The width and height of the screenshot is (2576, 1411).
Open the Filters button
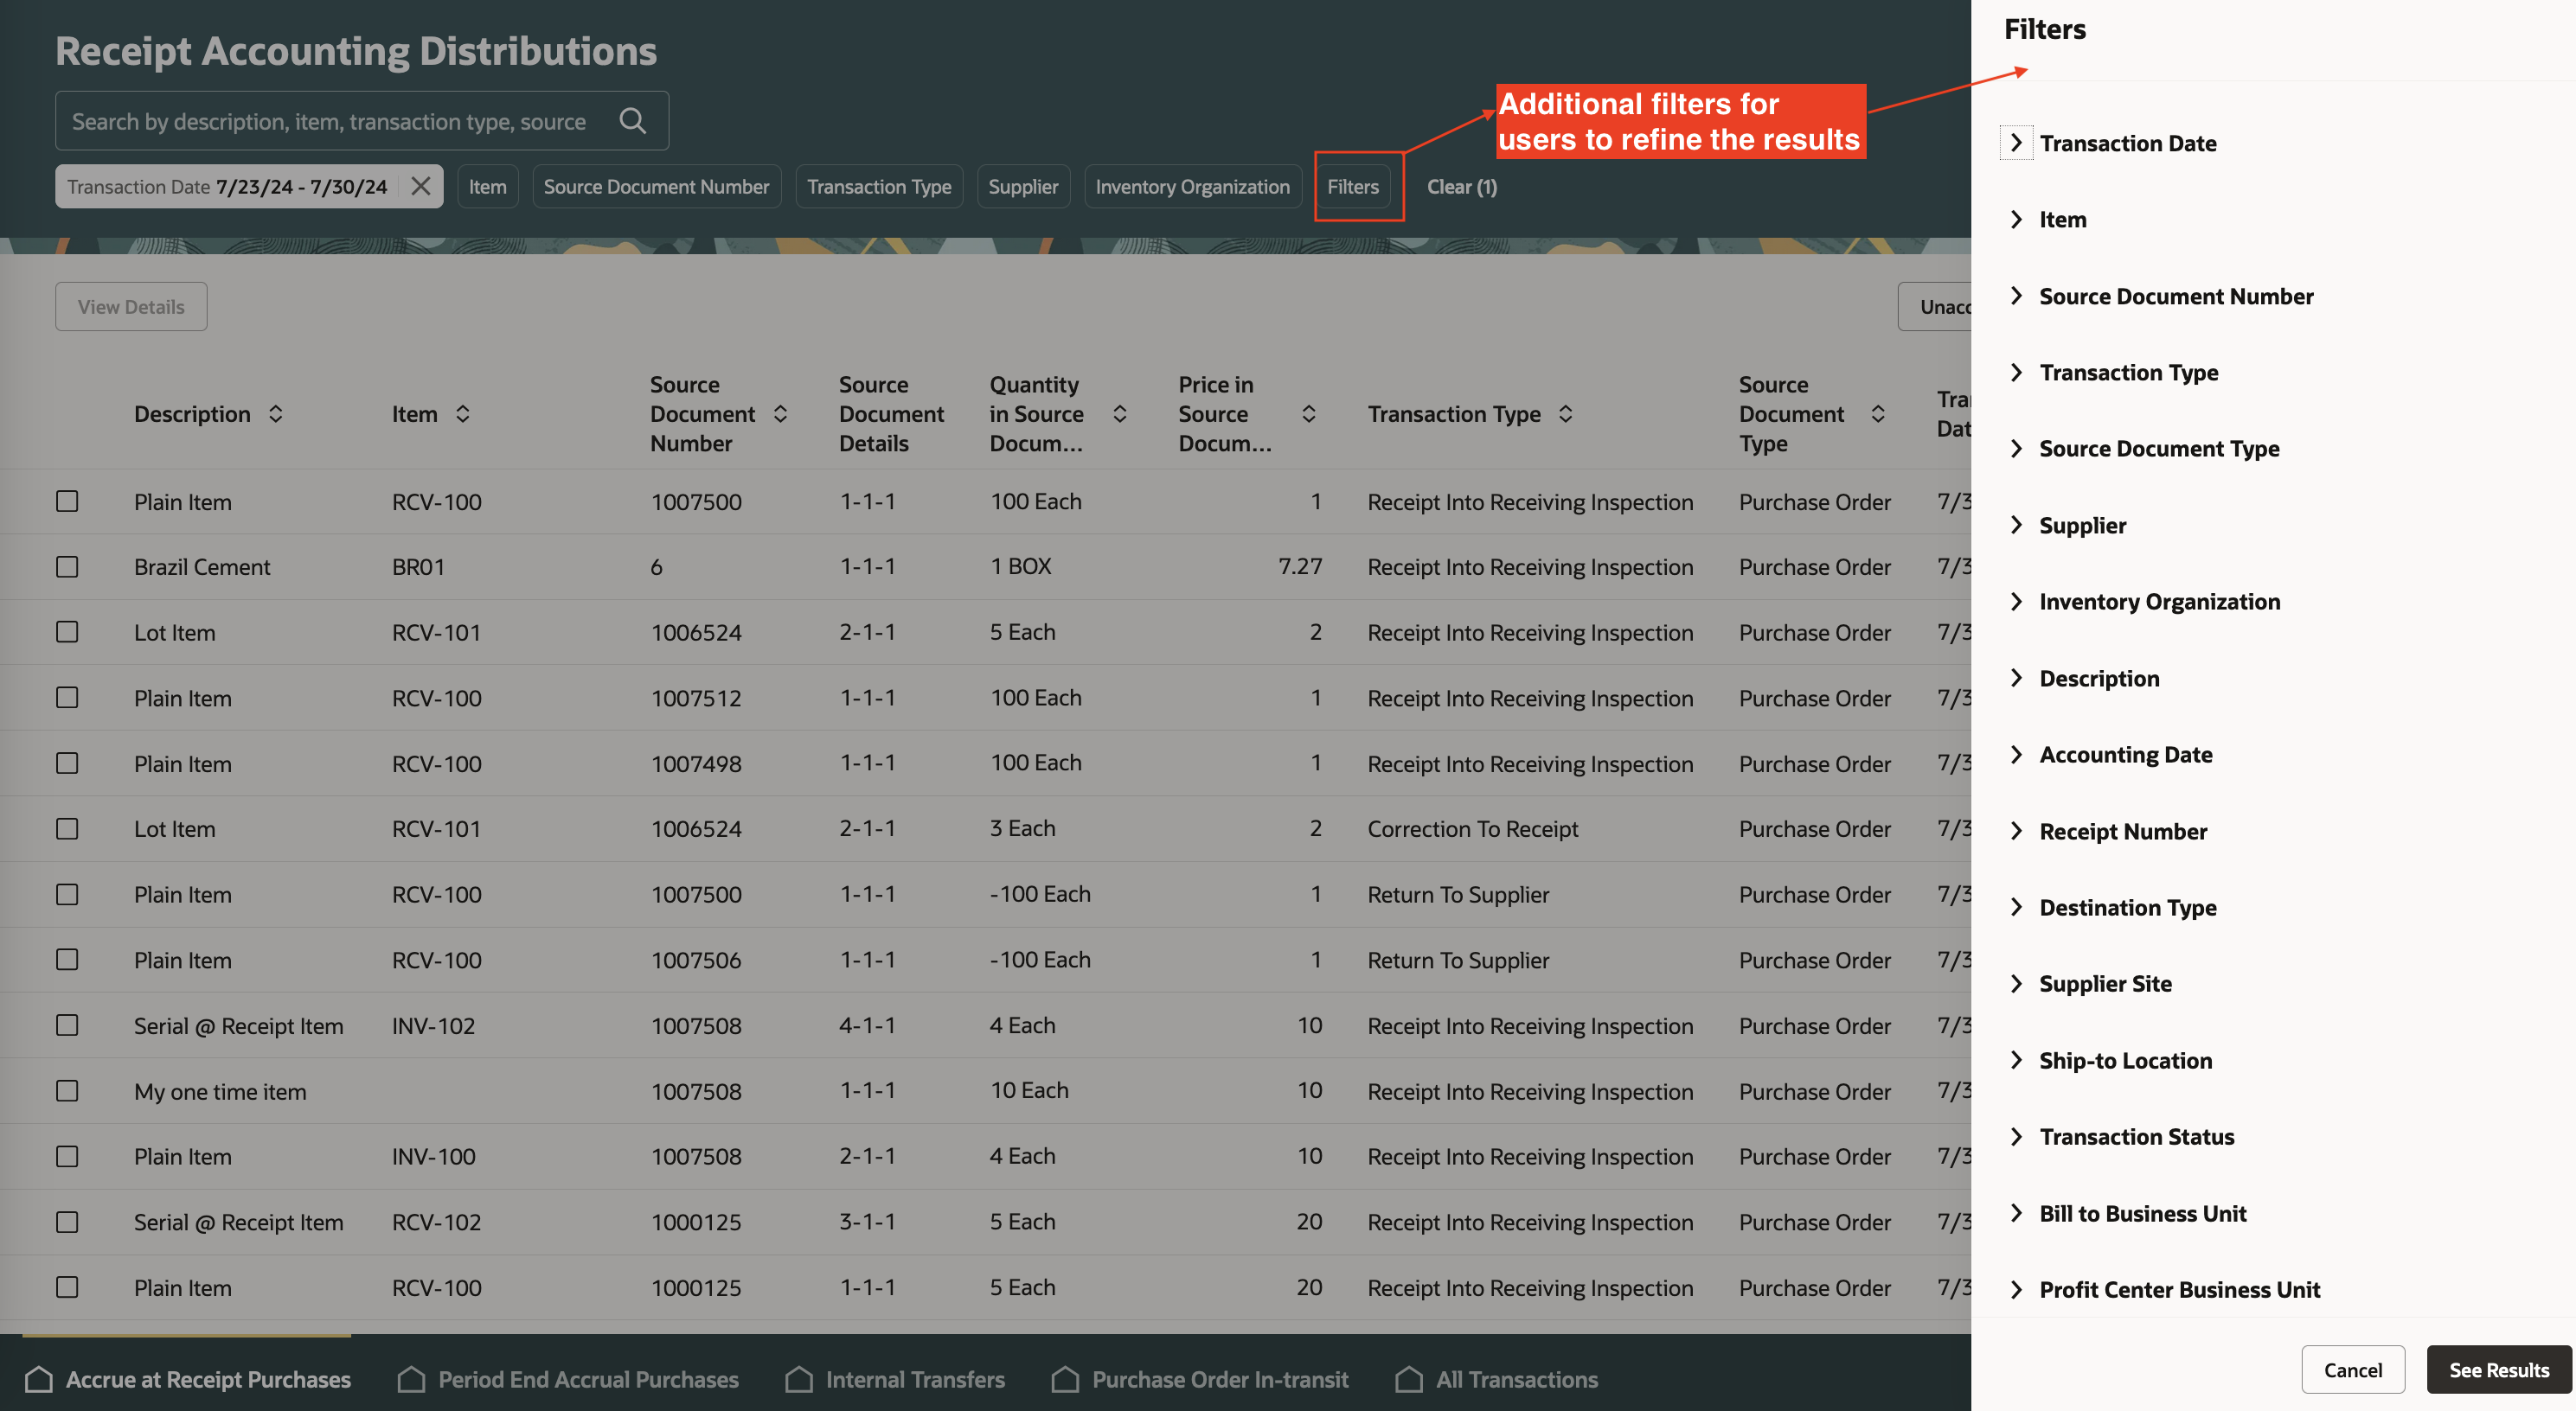[1353, 186]
